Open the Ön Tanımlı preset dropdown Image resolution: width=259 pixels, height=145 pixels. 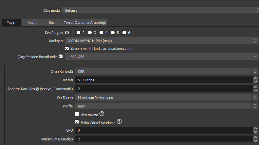pos(166,98)
